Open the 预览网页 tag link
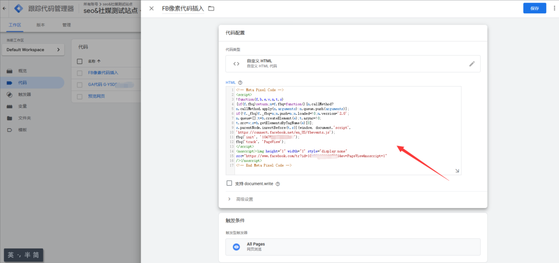The image size is (559, 263). tap(96, 96)
